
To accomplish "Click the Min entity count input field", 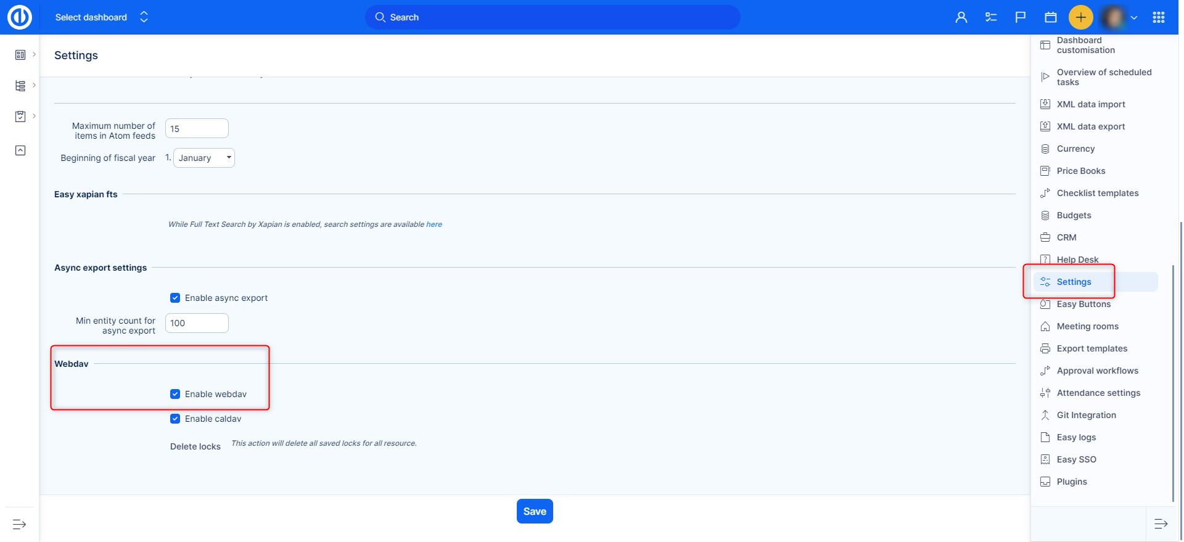I will click(x=197, y=323).
